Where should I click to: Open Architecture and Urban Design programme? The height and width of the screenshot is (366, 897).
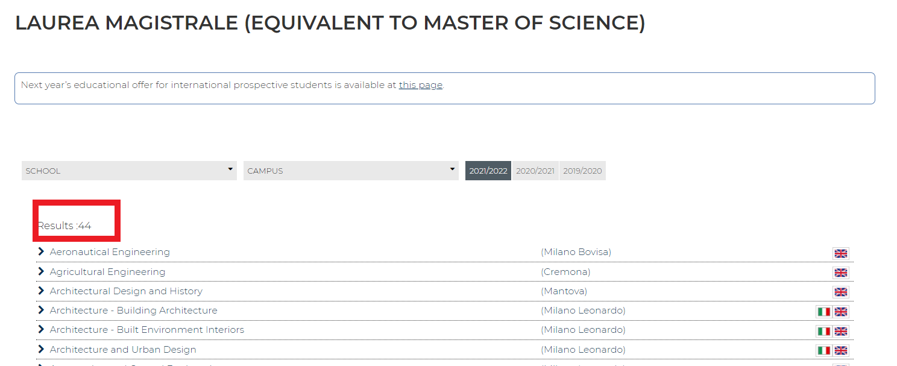pyautogui.click(x=123, y=350)
